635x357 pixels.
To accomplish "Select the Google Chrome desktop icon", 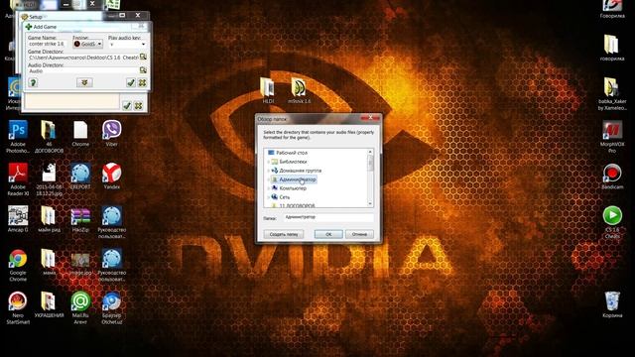I will [x=18, y=265].
